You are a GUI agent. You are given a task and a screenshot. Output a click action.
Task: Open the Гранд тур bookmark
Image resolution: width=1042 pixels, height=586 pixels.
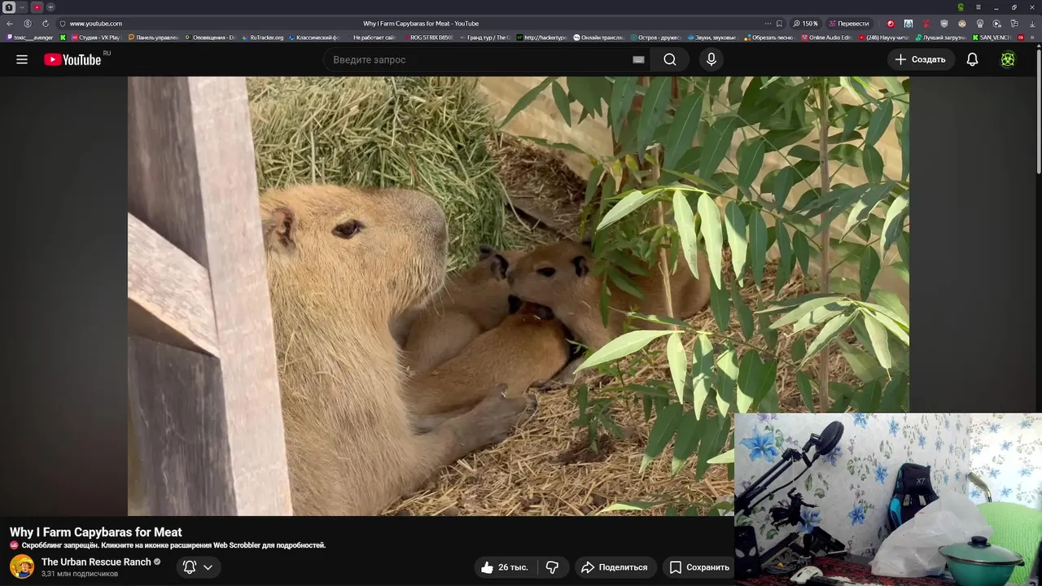point(484,37)
